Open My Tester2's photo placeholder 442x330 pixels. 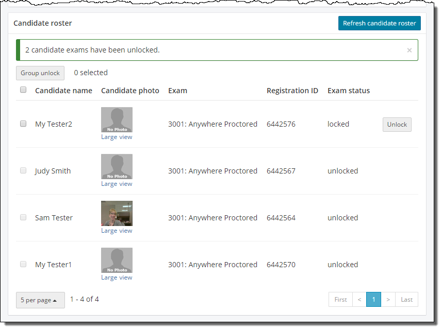(x=117, y=119)
